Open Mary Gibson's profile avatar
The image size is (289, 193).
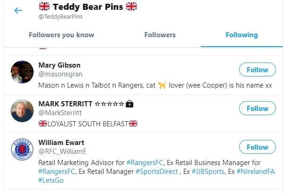(x=22, y=72)
